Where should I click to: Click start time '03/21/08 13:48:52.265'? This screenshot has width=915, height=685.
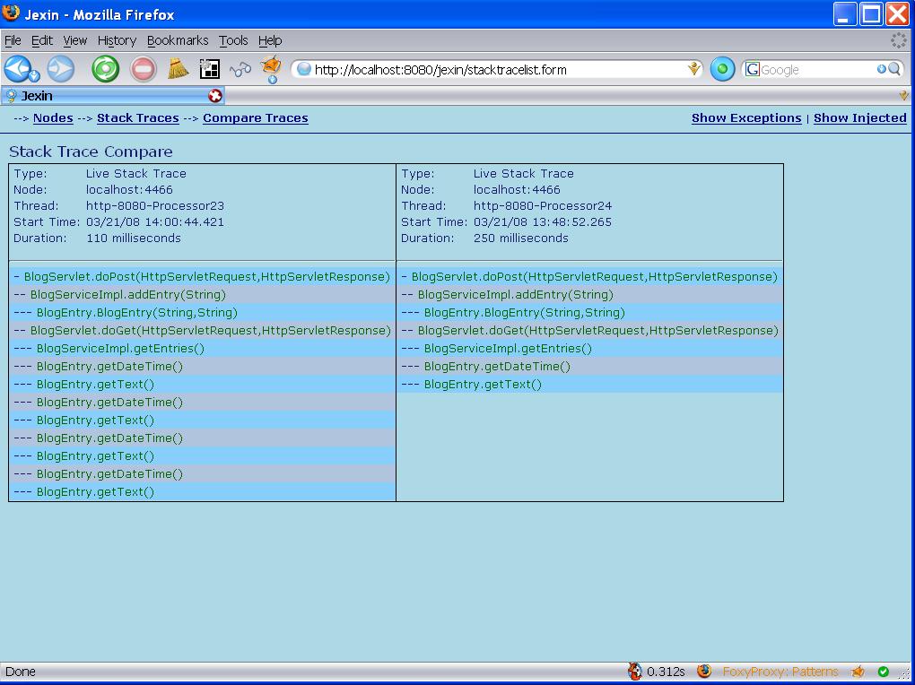click(x=543, y=222)
